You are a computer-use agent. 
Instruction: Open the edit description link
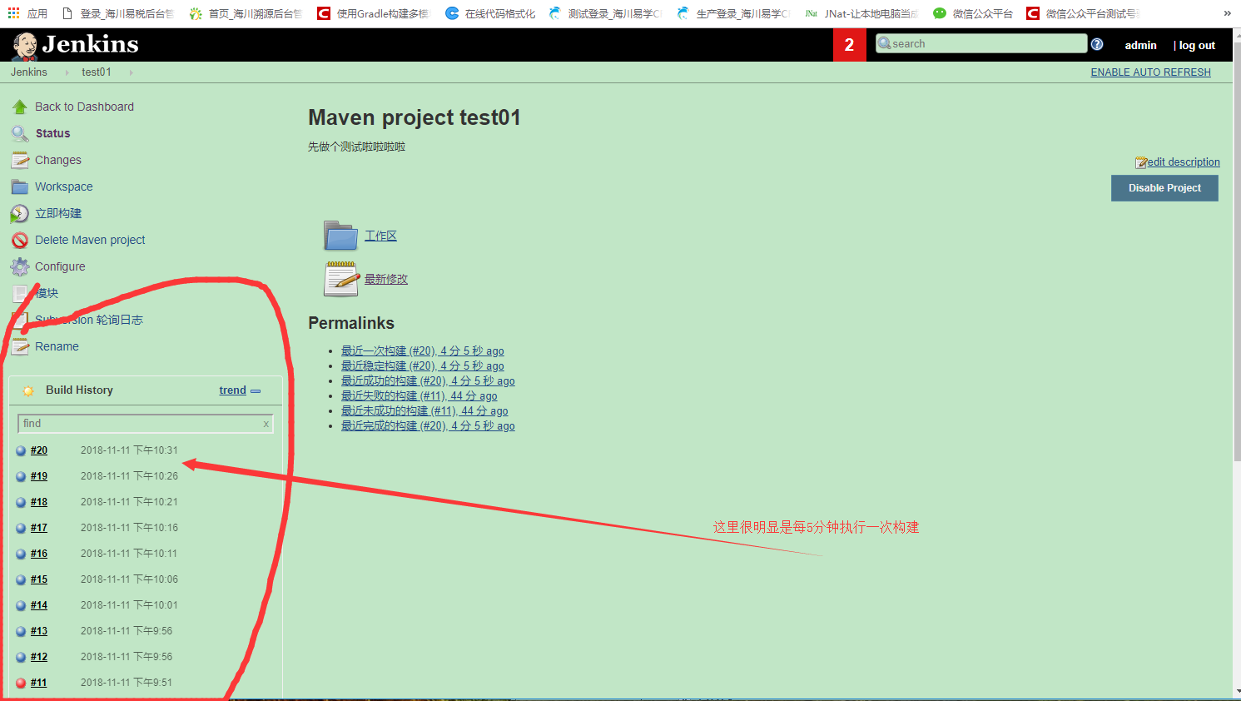point(1184,162)
